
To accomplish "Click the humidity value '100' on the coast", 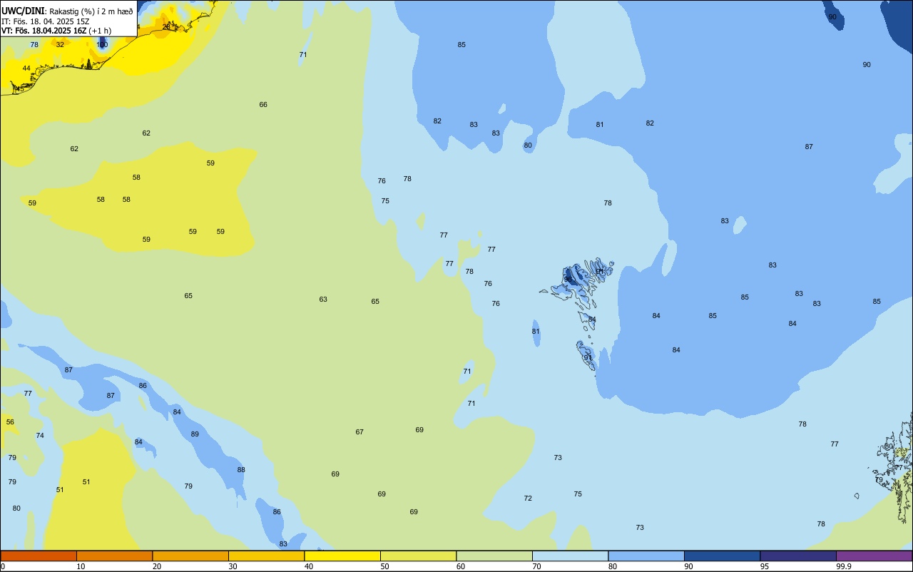I will (102, 45).
